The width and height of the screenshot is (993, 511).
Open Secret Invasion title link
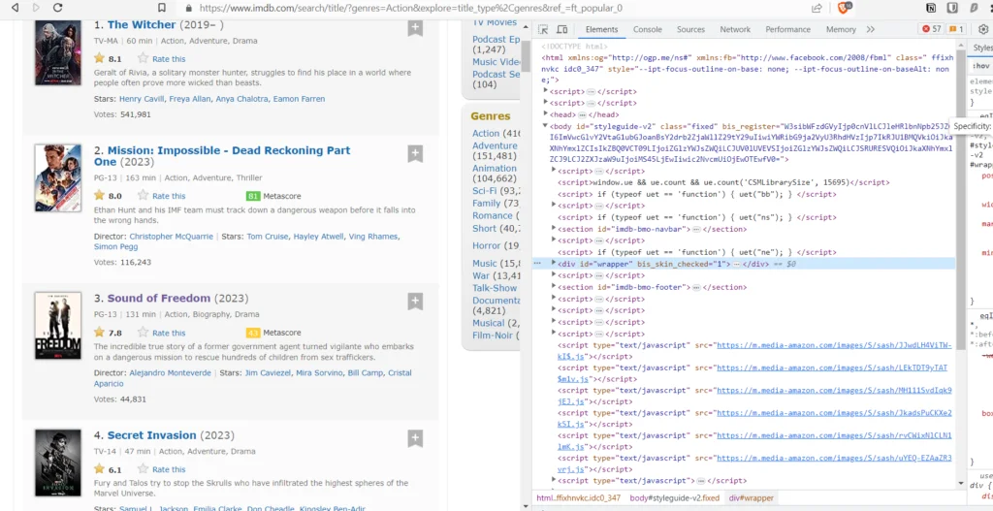coord(151,435)
